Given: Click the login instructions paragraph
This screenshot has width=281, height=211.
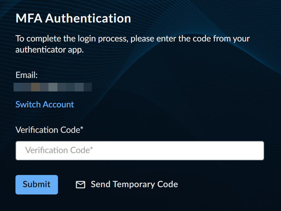Looking at the screenshot, I should click(133, 44).
